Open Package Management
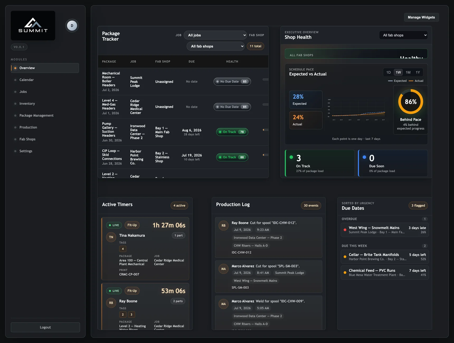This screenshot has height=343, width=454. pos(45,115)
